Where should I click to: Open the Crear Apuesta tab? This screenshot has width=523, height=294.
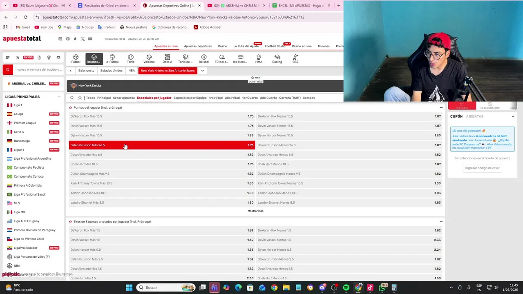coord(124,98)
